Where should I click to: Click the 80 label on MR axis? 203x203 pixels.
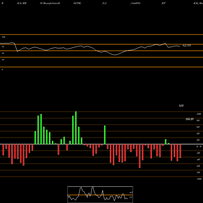pyautogui.click(x=198, y=121)
